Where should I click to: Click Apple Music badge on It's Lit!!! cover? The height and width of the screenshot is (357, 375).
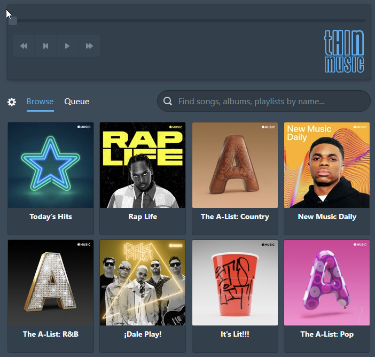(x=268, y=244)
